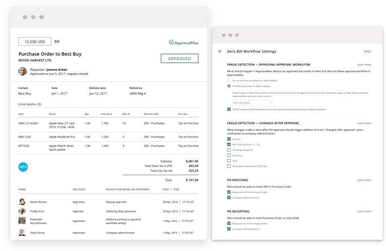Click the Tax rate column header

[x=183, y=114]
